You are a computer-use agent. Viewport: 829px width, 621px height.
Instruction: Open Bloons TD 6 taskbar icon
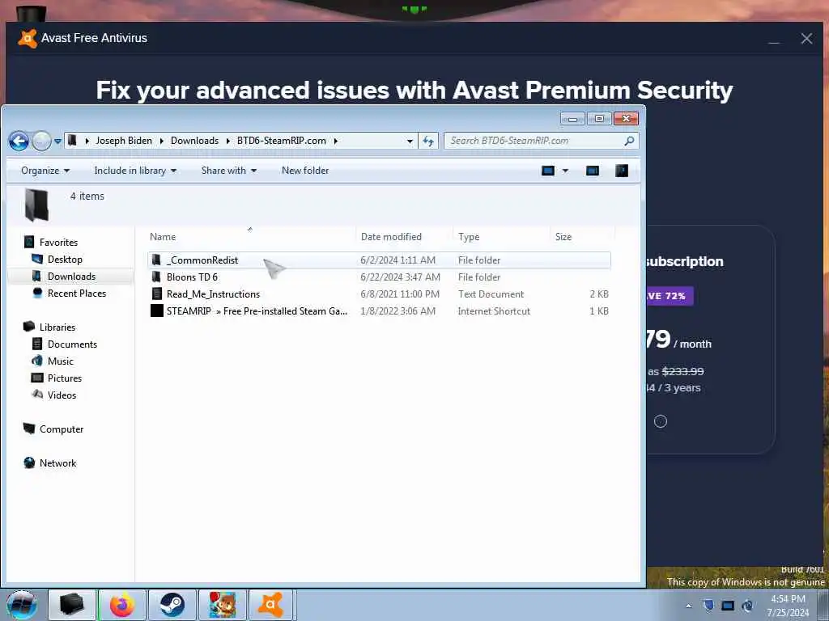[223, 605]
